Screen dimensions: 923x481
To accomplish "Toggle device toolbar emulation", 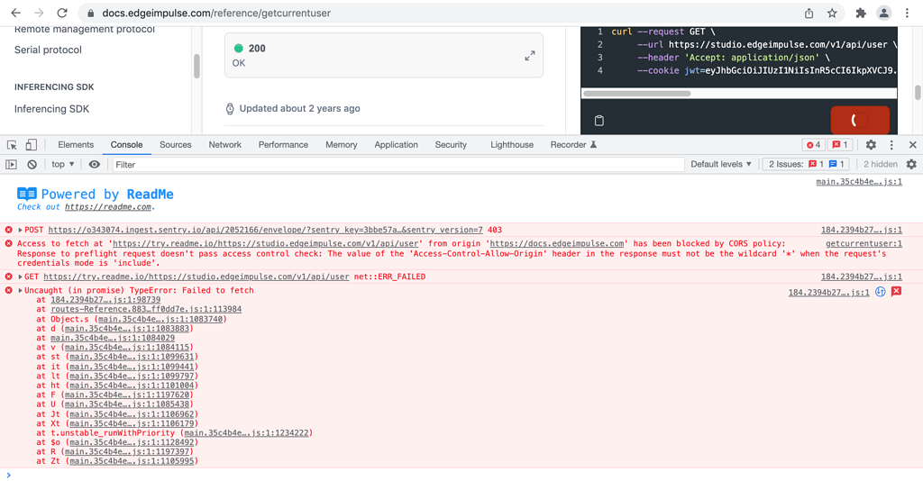I will point(32,145).
